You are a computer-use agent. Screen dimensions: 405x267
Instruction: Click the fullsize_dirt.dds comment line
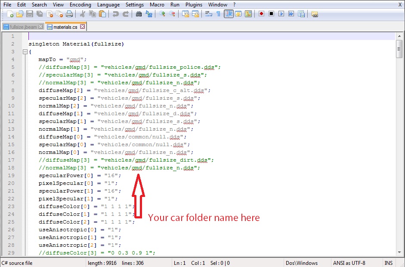coord(126,160)
